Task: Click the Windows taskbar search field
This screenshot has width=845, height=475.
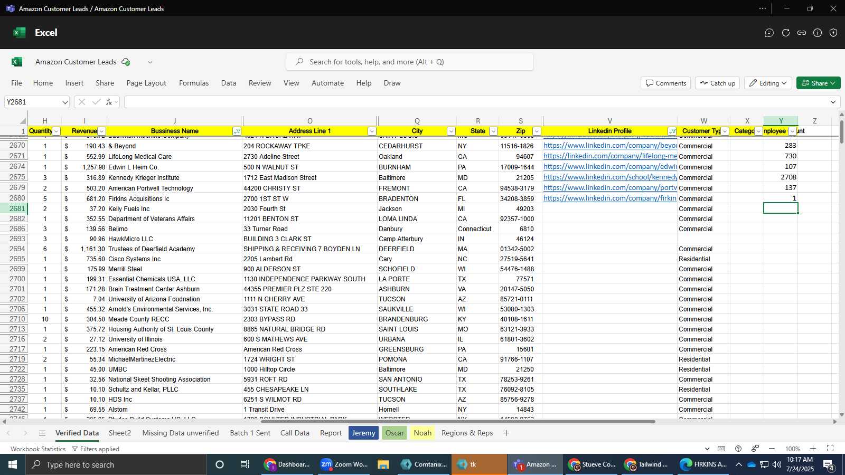Action: coord(116,464)
